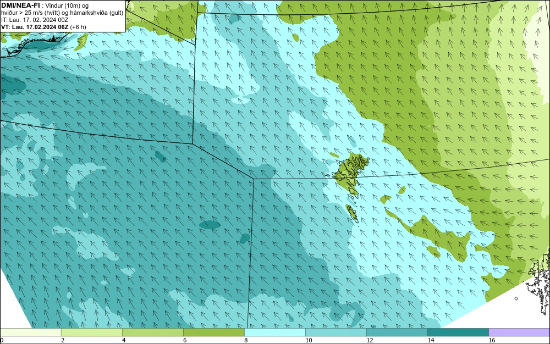Click the DMI/NEA-FI title text
The height and width of the screenshot is (344, 550).
coord(20,5)
